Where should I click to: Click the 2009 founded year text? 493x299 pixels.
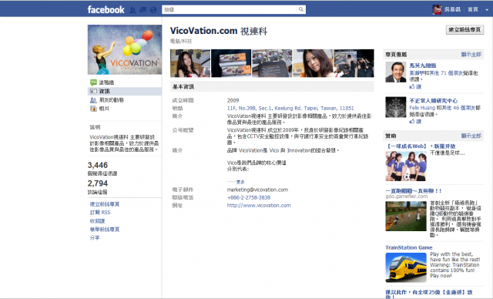[233, 100]
